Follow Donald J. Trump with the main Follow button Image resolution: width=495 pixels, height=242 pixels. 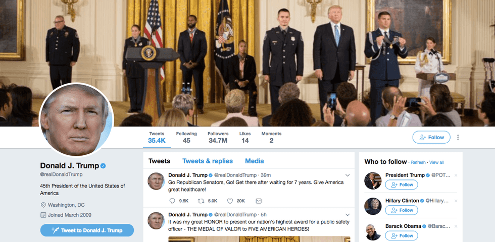[431, 137]
